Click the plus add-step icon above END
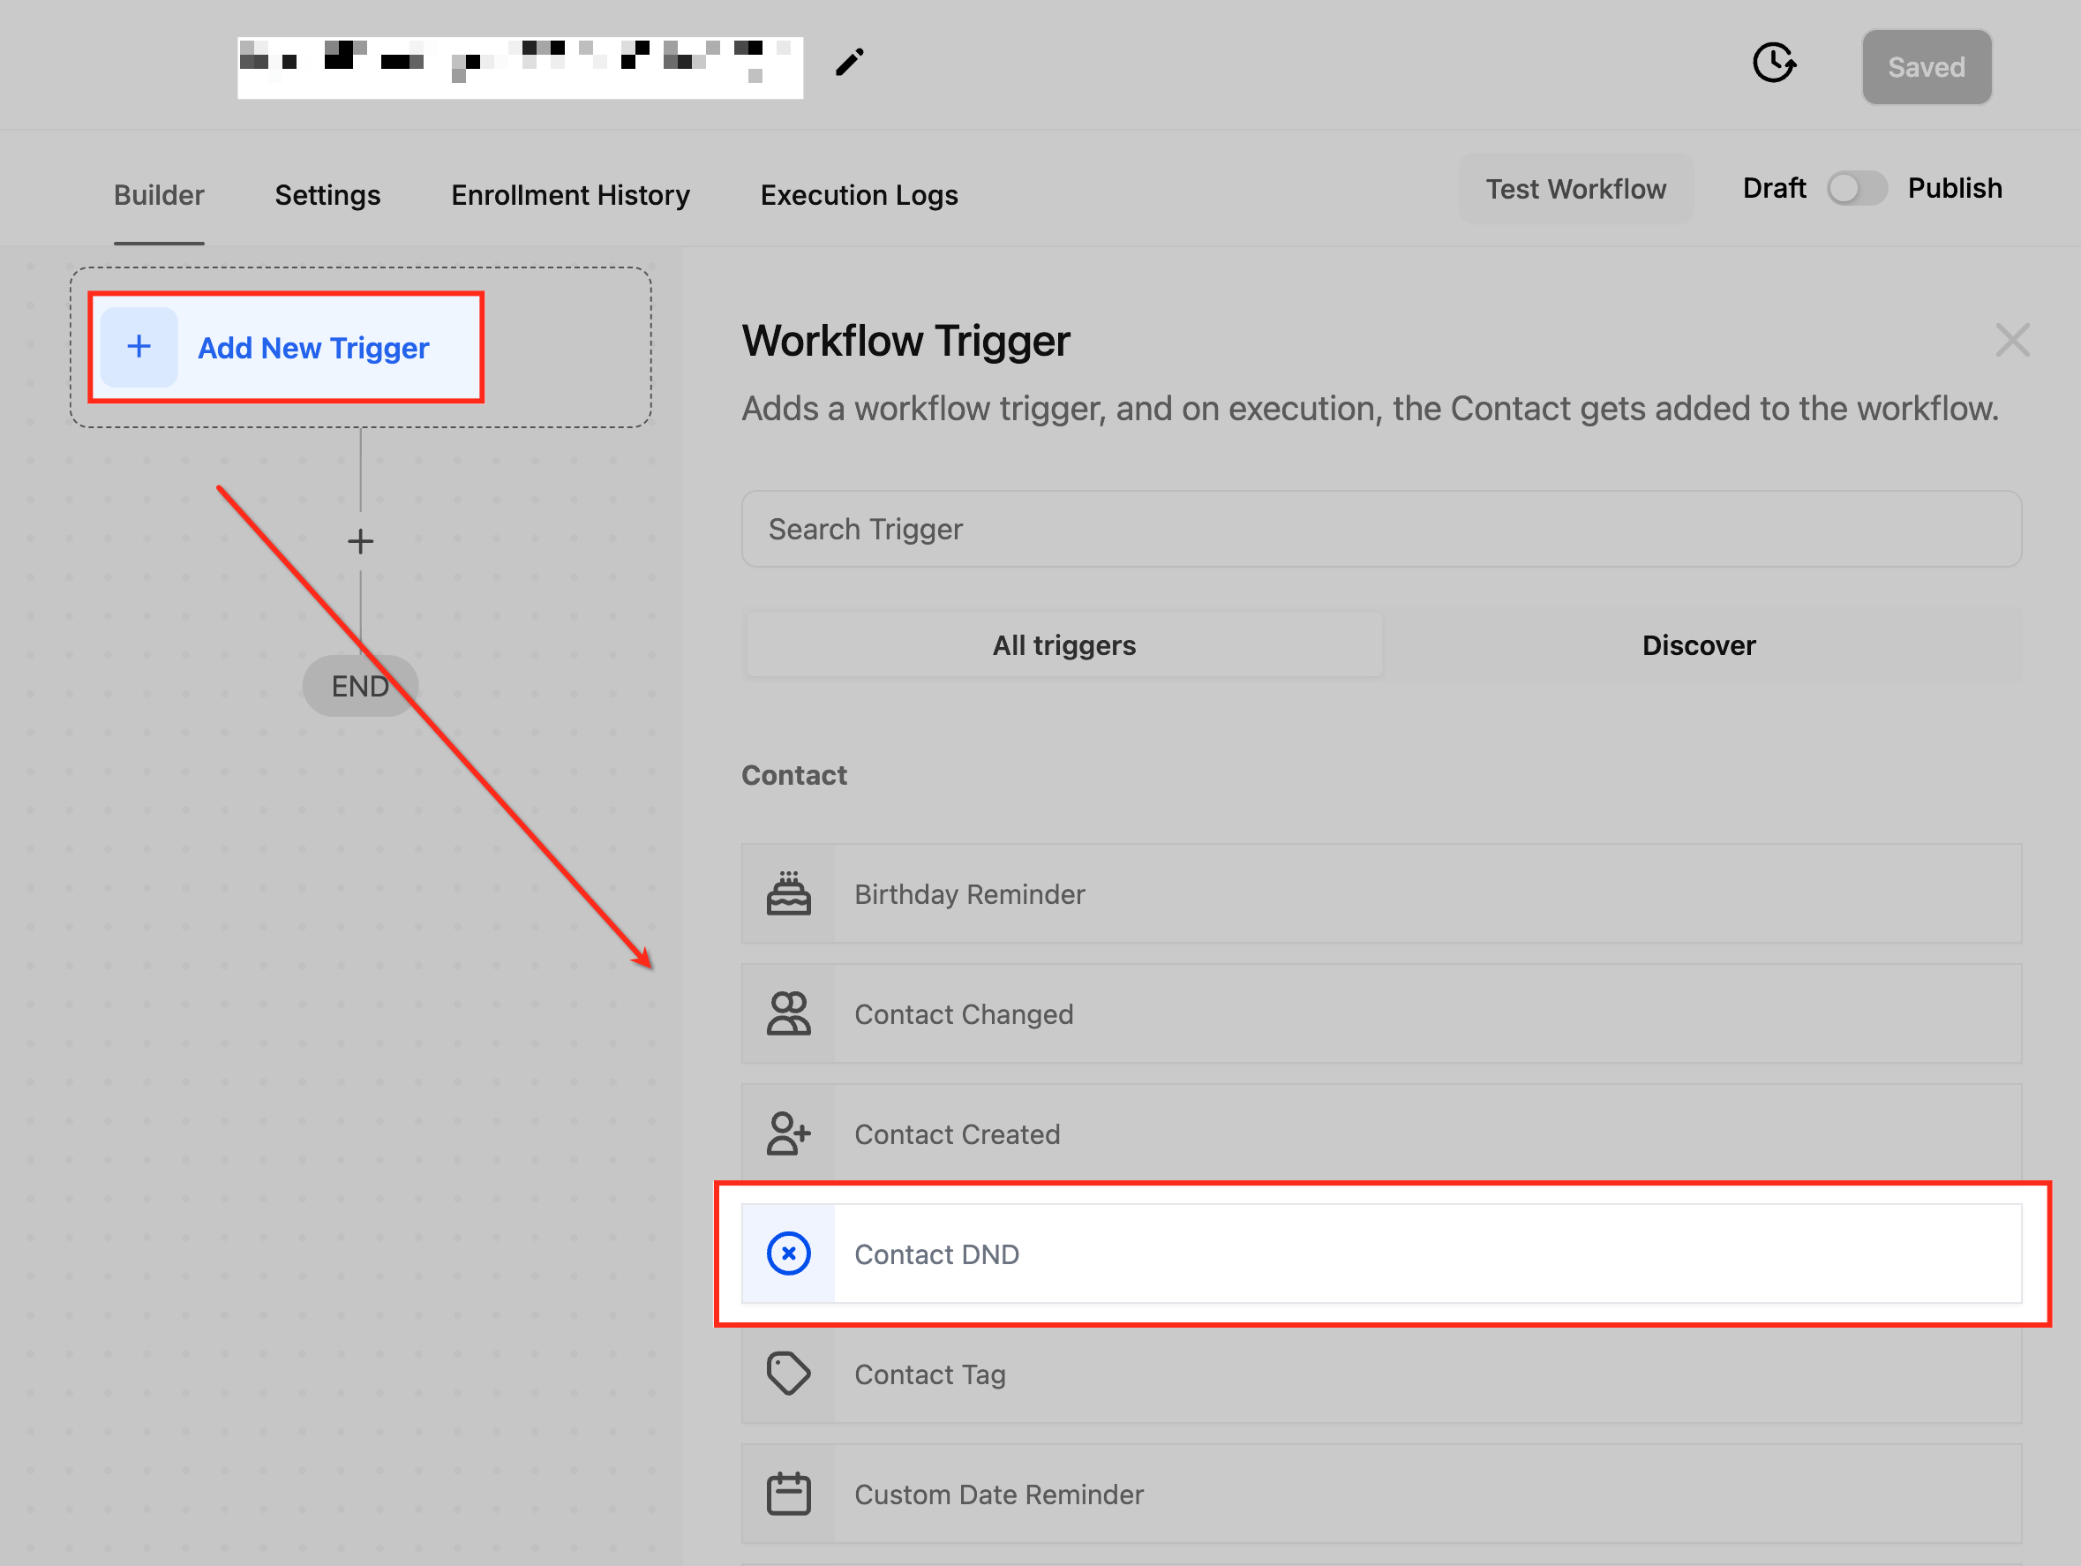 point(360,541)
